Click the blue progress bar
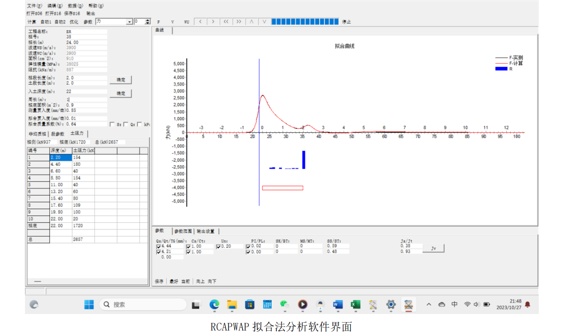 pos(305,22)
